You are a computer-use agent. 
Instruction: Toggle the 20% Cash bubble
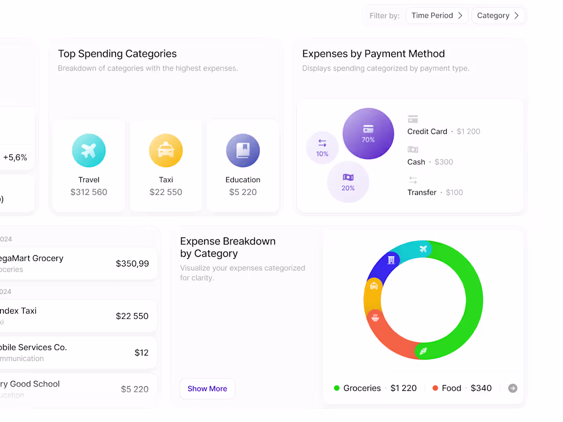tap(348, 182)
